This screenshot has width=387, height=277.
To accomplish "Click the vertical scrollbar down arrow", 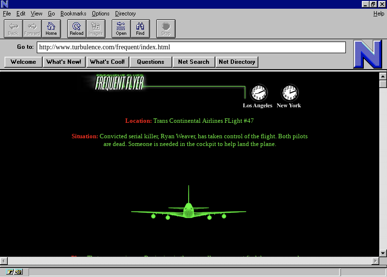I will tap(383, 253).
